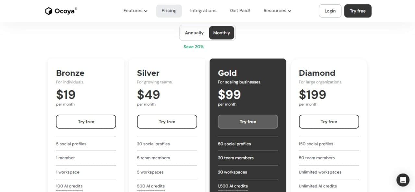This screenshot has height=192, width=415.
Task: Start the Gold plan Try free
Action: pyautogui.click(x=248, y=122)
